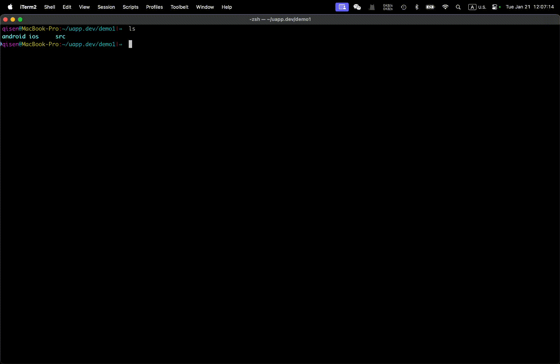Open the Toolbelt menu
The width and height of the screenshot is (560, 364).
coord(179,7)
